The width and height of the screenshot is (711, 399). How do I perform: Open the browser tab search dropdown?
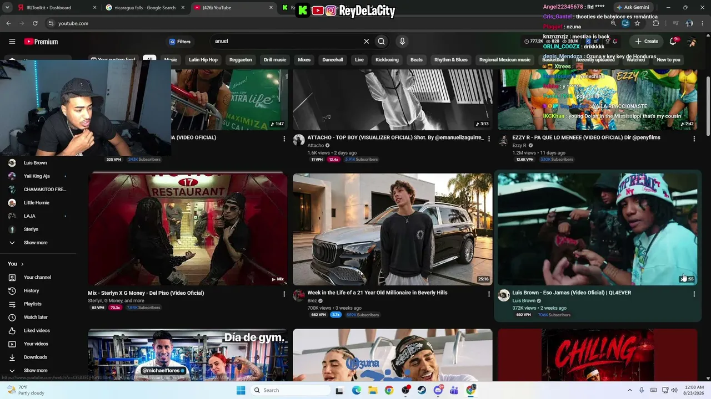point(8,8)
